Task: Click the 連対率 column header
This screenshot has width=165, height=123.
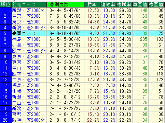Action: point(108,4)
